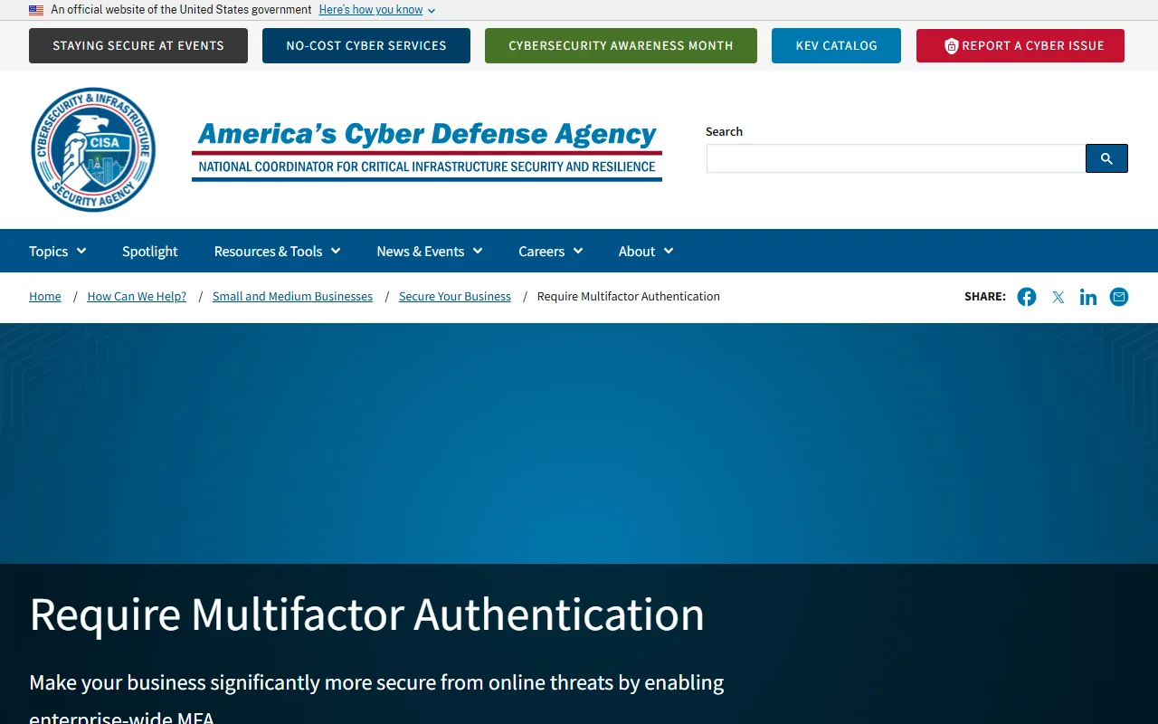Click the CISA seal logo
Screen dimensions: 1158x724
[93, 150]
